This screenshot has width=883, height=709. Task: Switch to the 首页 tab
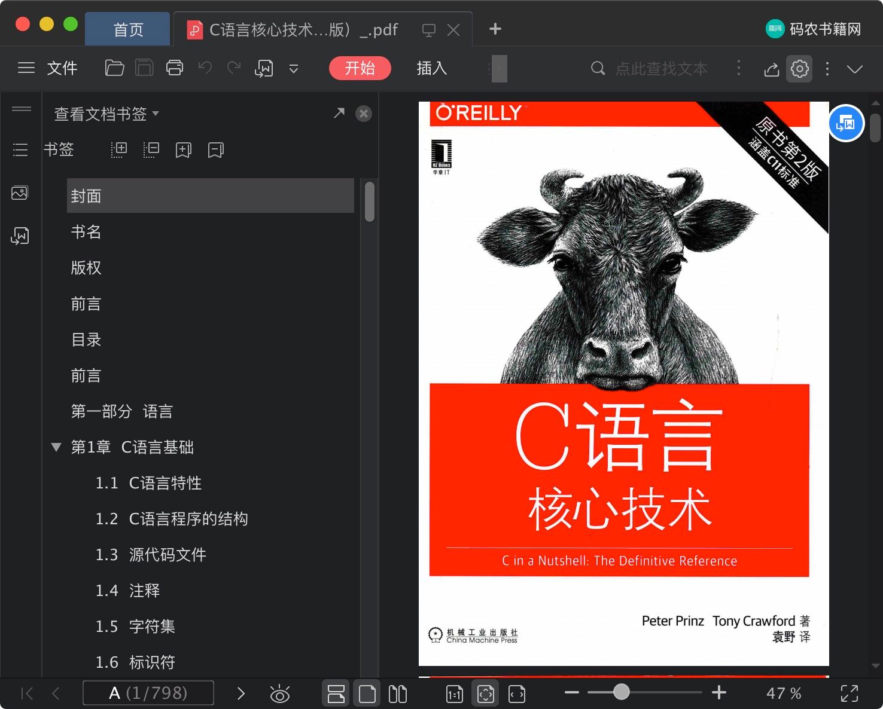point(128,29)
